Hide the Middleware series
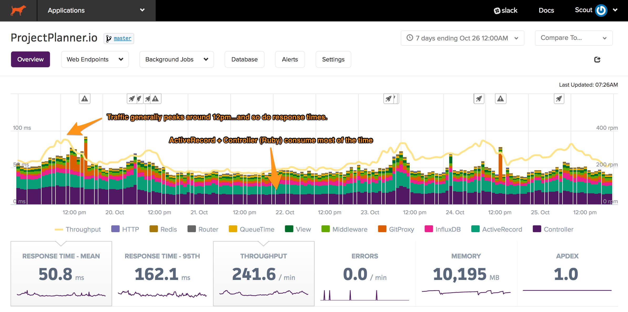Viewport: 628px width, 312px height. click(x=344, y=229)
